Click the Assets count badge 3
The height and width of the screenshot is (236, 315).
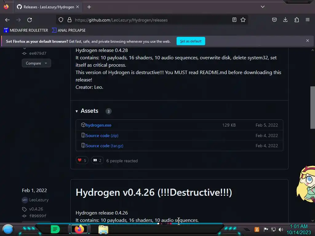(109, 111)
